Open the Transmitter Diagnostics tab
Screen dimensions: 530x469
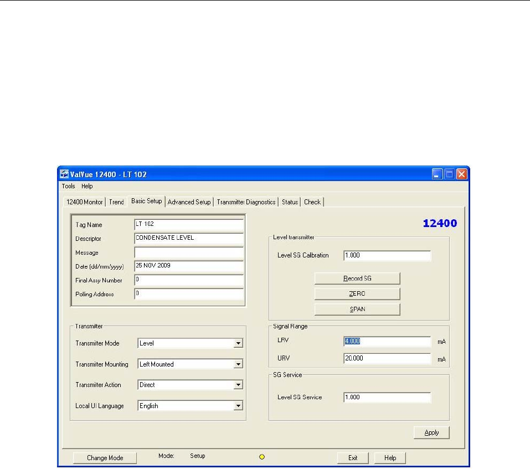coord(246,202)
